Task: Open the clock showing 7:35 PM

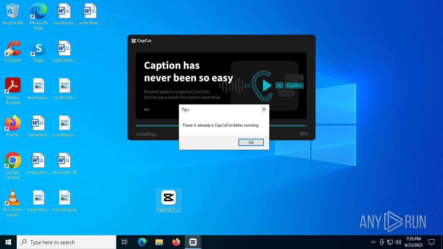Action: pyautogui.click(x=414, y=242)
